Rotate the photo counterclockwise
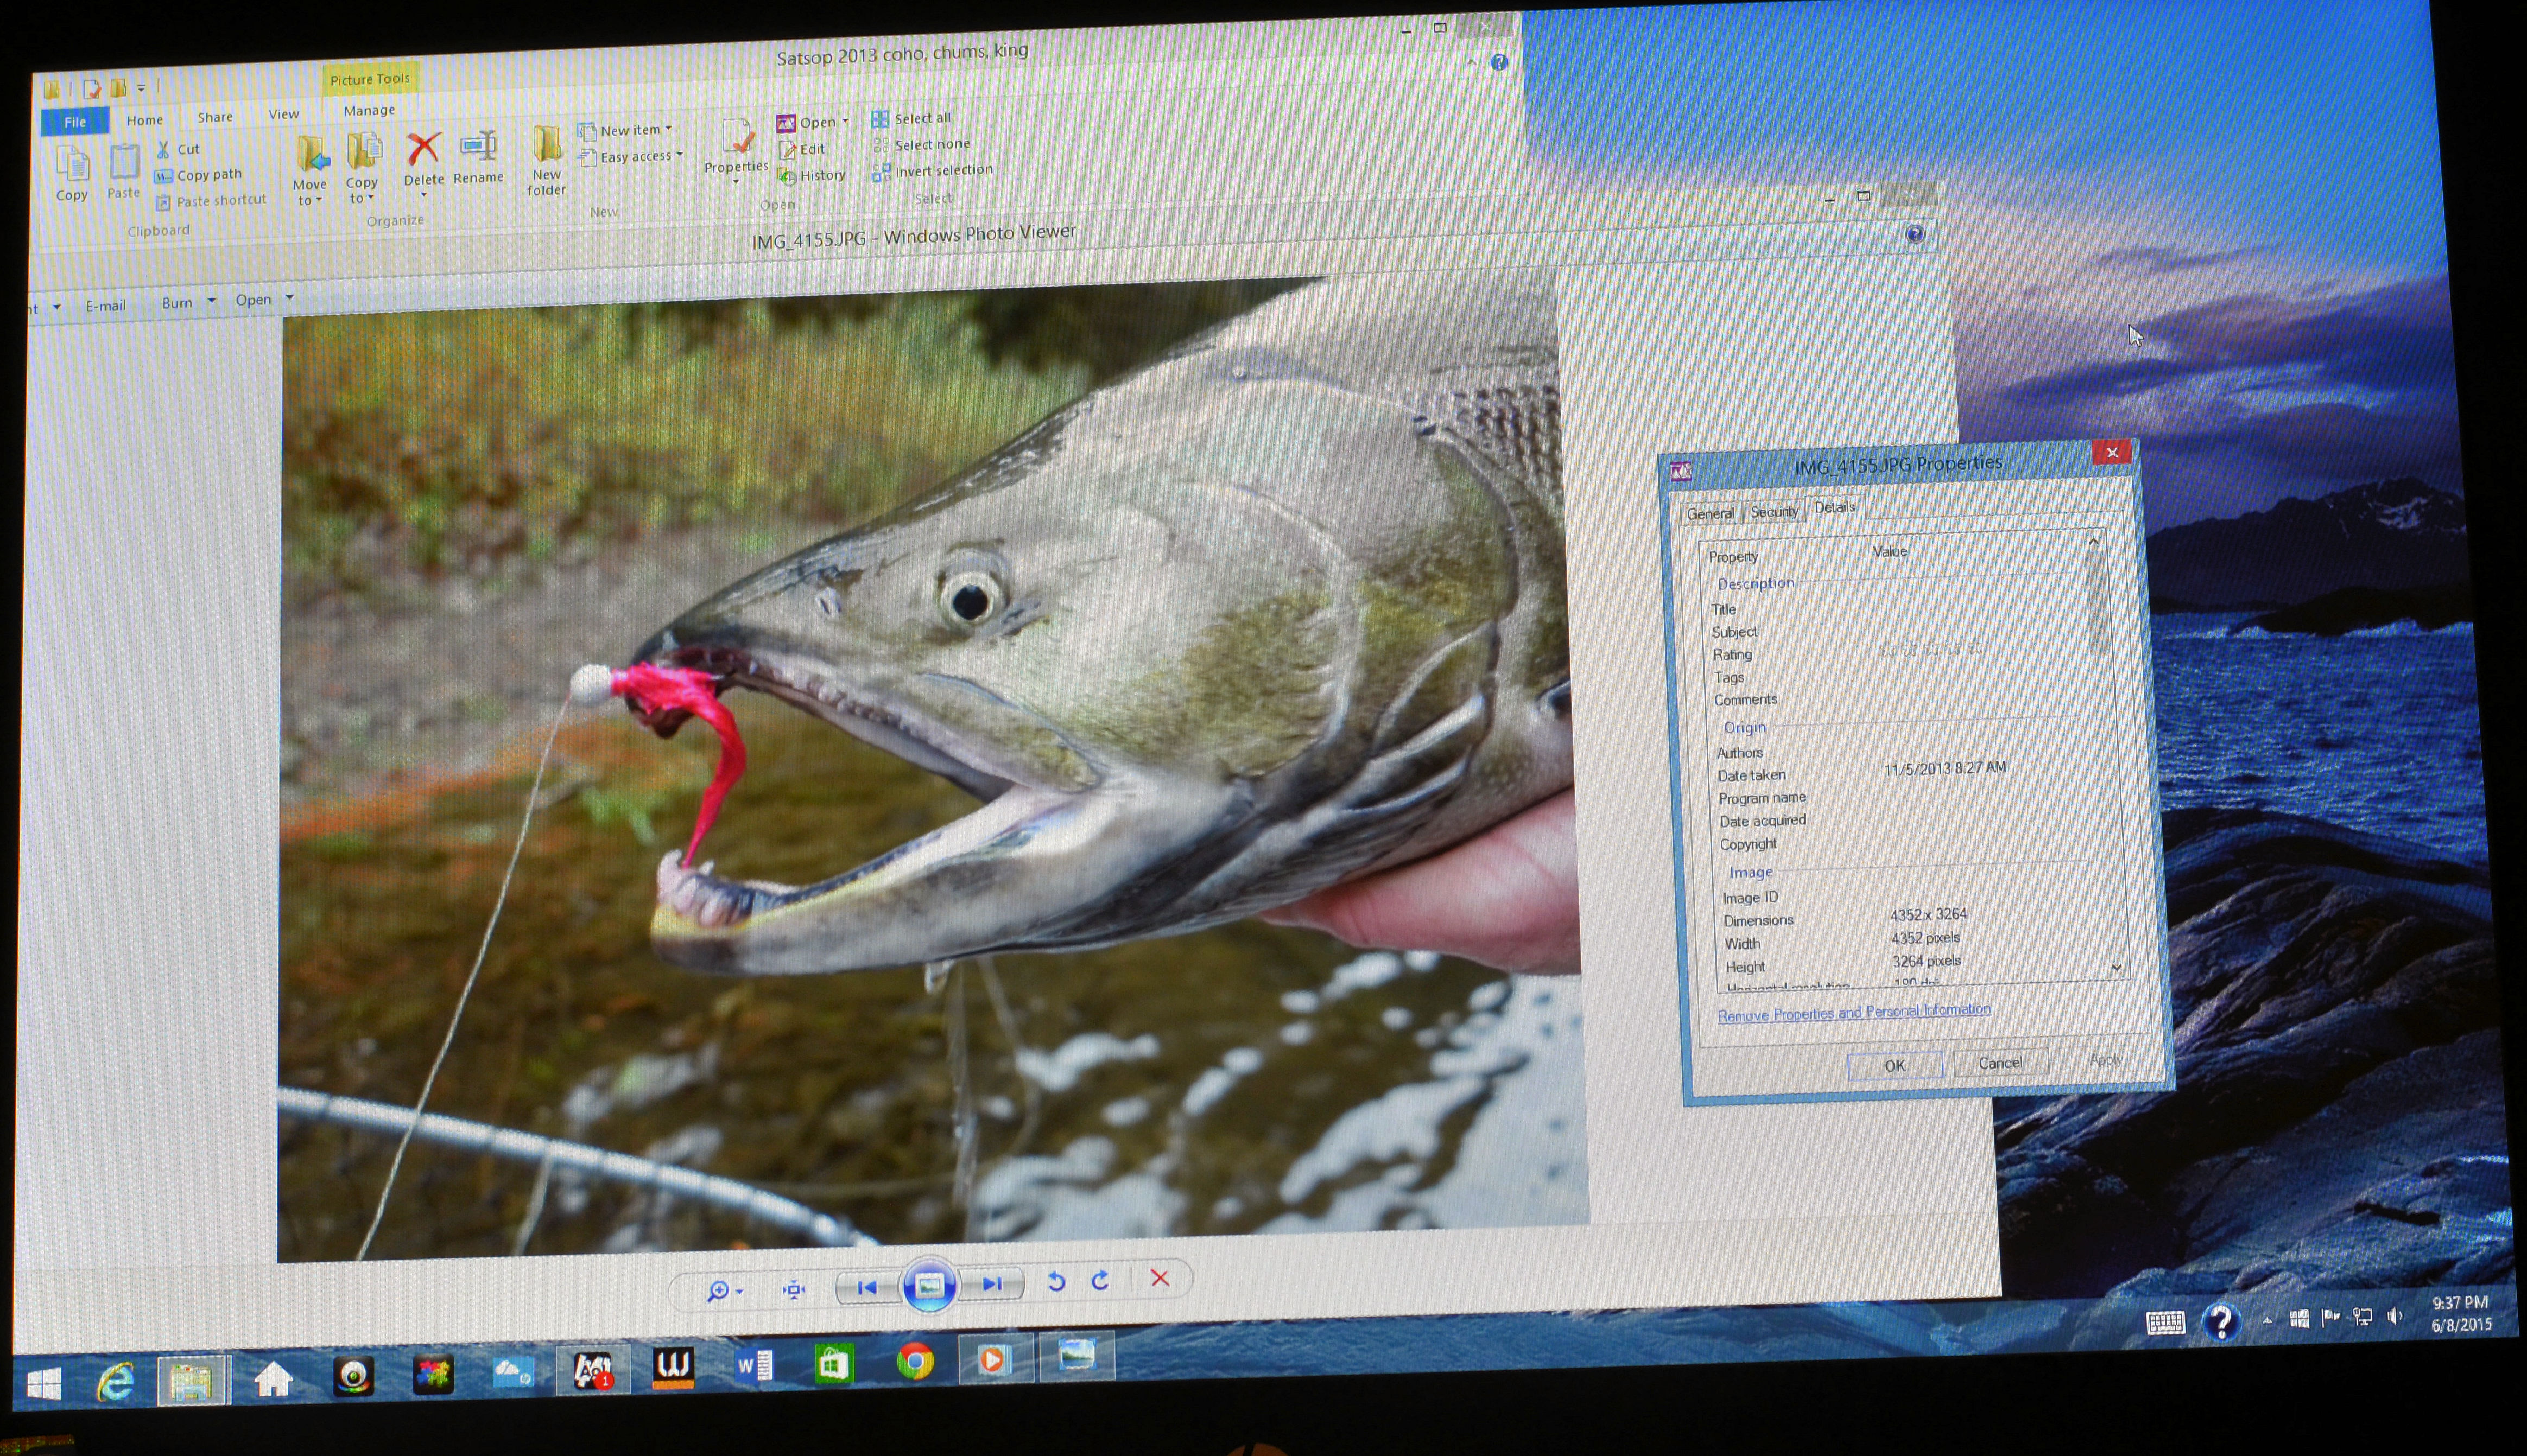2527x1456 pixels. 1055,1281
